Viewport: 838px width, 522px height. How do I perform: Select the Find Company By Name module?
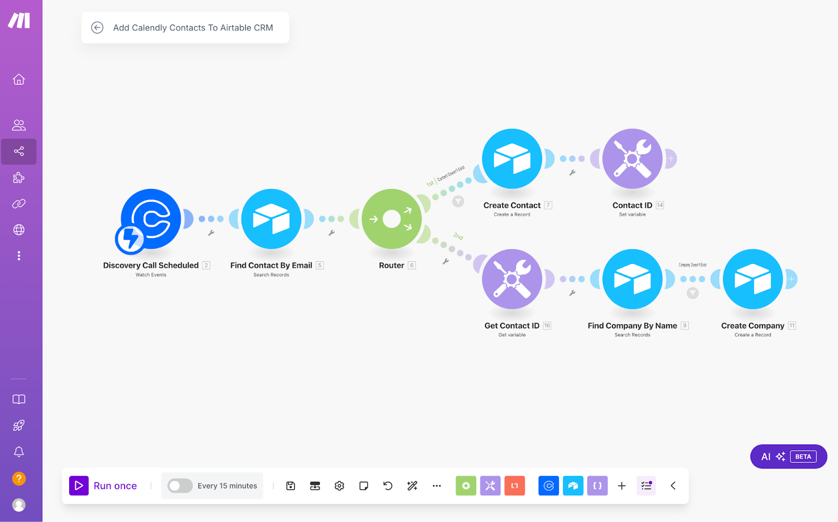pyautogui.click(x=633, y=279)
